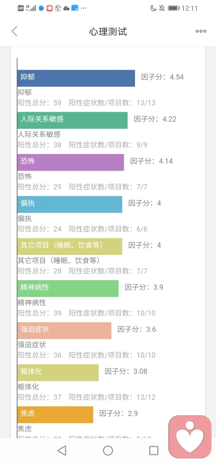Tap the 心理测试 page title
This screenshot has width=216, height=463.
click(108, 32)
